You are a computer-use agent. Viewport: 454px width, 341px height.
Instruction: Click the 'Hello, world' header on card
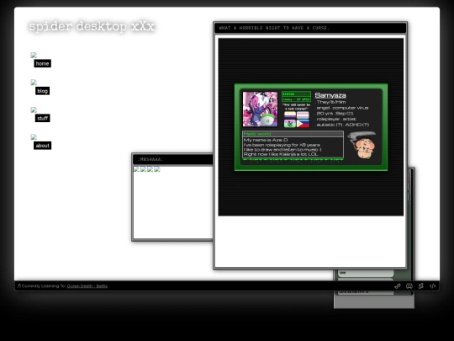coord(293,134)
